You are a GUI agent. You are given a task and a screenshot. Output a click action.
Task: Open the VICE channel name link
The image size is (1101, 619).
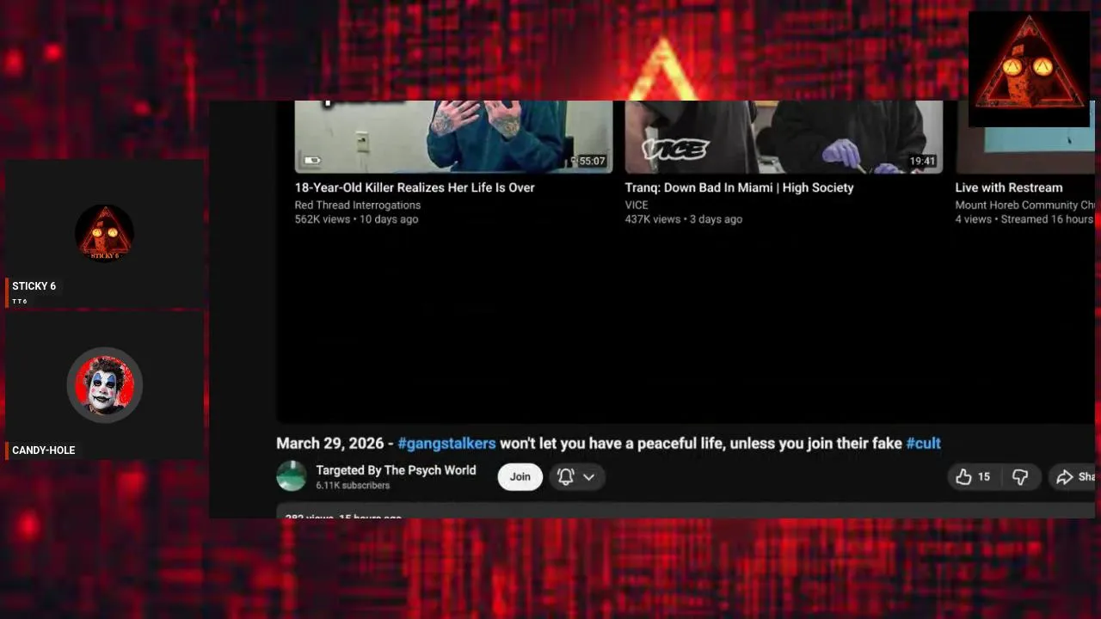pos(637,205)
